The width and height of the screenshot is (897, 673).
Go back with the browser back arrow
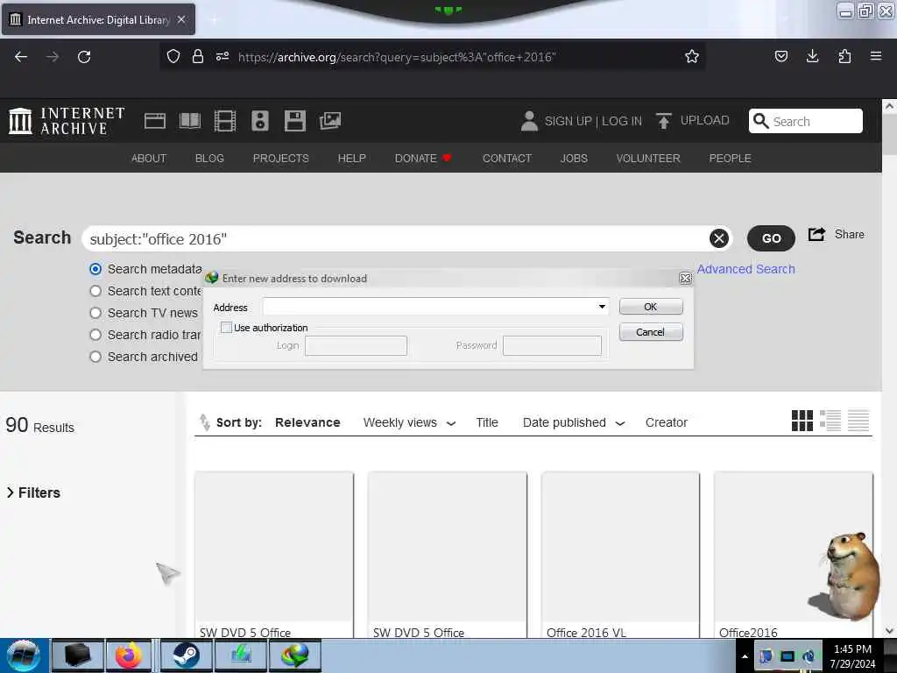point(21,57)
